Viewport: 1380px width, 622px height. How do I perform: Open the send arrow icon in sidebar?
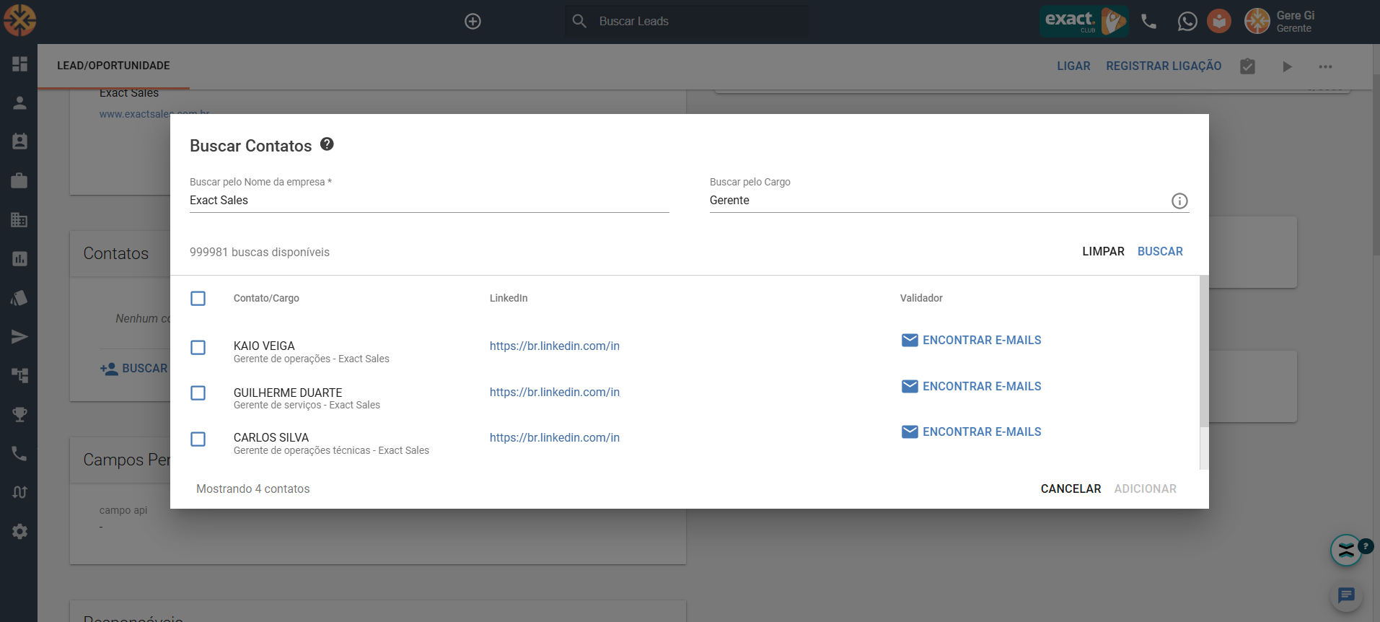click(19, 336)
